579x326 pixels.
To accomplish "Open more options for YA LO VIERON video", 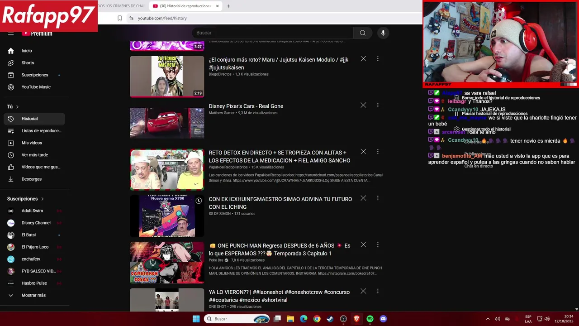I will click(x=378, y=291).
